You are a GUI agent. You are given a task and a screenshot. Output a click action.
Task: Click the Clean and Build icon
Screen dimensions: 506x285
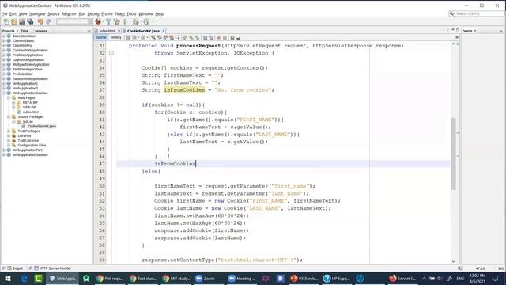click(x=116, y=21)
